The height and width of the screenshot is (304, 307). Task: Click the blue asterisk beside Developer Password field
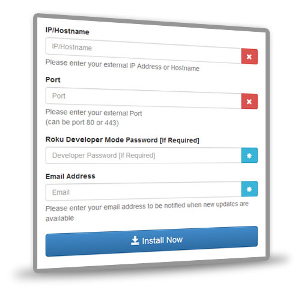click(x=249, y=156)
